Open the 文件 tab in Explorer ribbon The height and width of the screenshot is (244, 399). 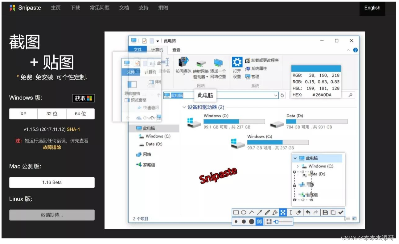click(138, 50)
